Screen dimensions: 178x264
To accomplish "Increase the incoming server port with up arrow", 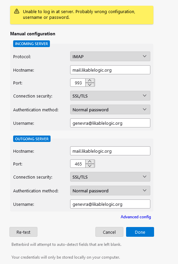I will coord(90,81).
